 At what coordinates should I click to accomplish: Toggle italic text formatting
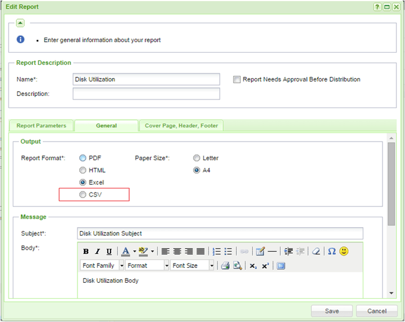tap(97, 251)
